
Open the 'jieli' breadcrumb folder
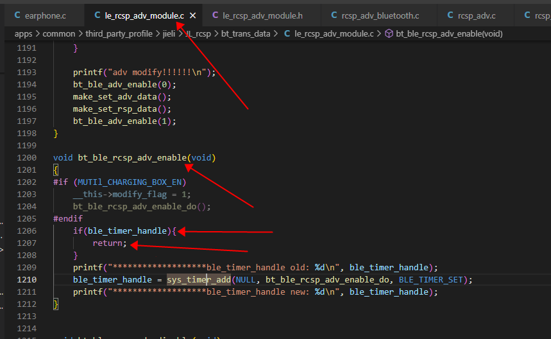169,34
